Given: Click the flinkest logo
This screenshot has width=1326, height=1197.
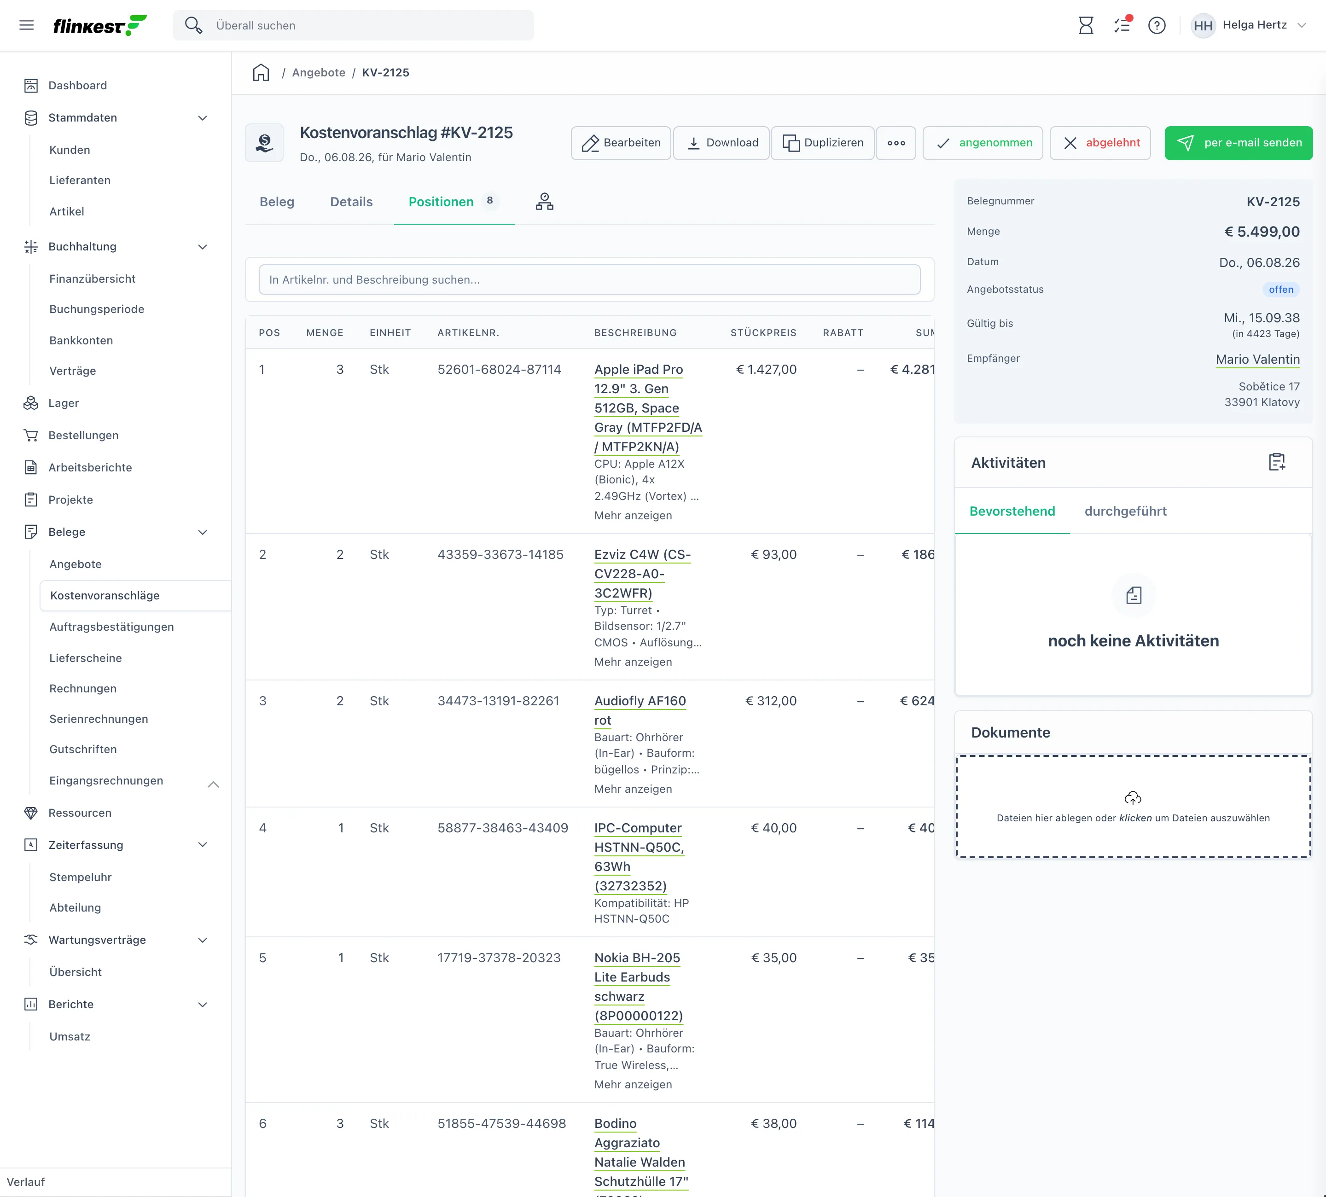Looking at the screenshot, I should tap(100, 25).
